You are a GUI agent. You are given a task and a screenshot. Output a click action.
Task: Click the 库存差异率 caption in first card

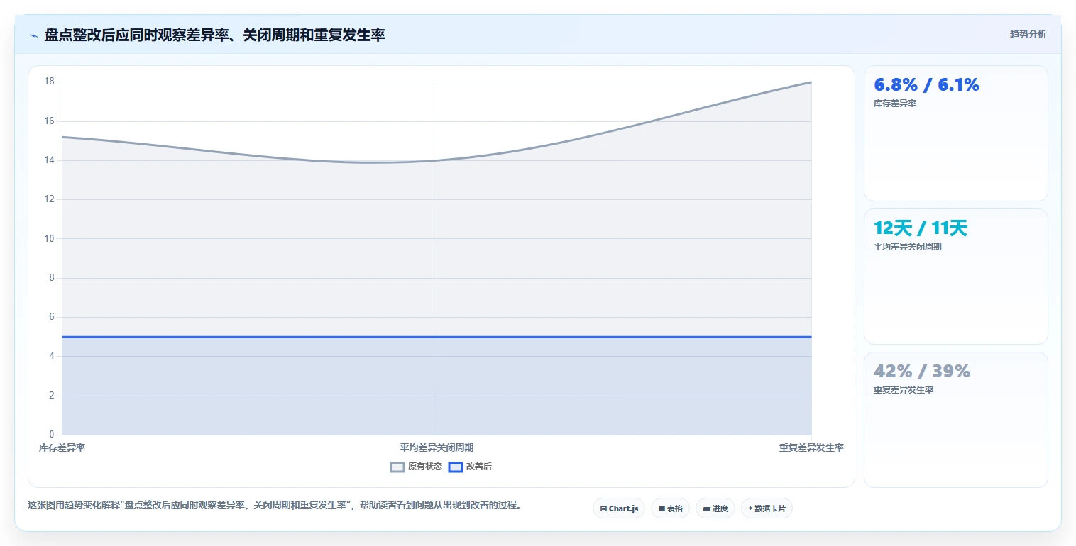pyautogui.click(x=894, y=104)
